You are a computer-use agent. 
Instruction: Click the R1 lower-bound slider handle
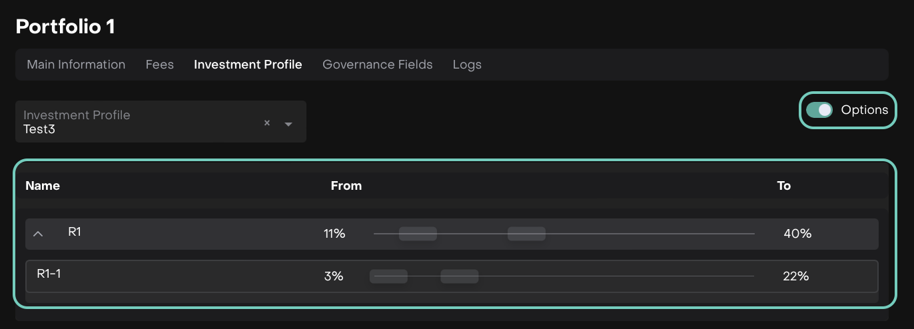[x=418, y=234]
